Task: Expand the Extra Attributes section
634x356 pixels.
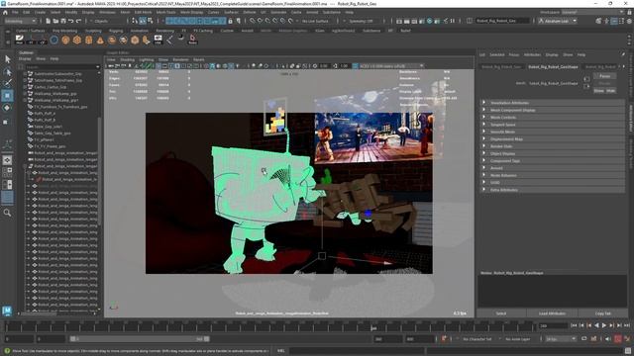Action: pos(553,190)
